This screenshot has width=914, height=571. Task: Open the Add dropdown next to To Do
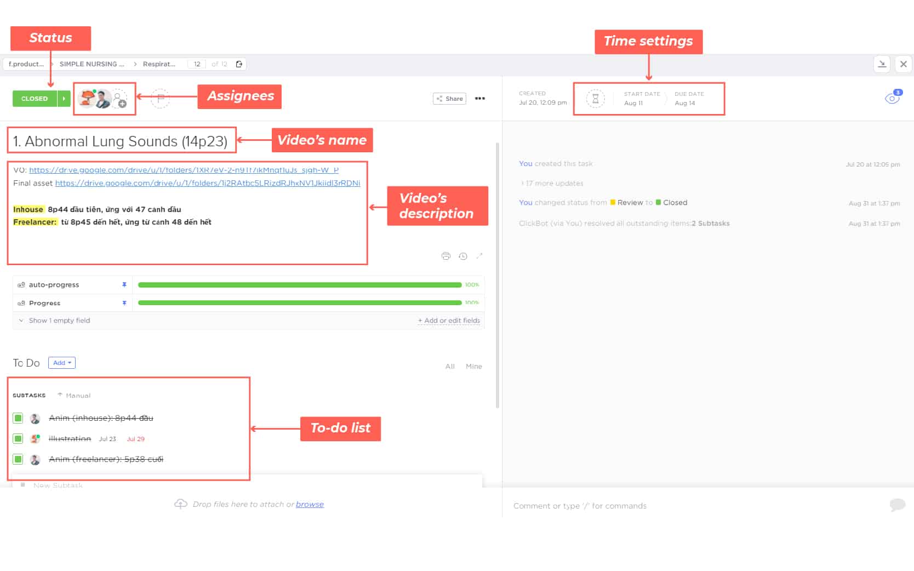point(62,363)
